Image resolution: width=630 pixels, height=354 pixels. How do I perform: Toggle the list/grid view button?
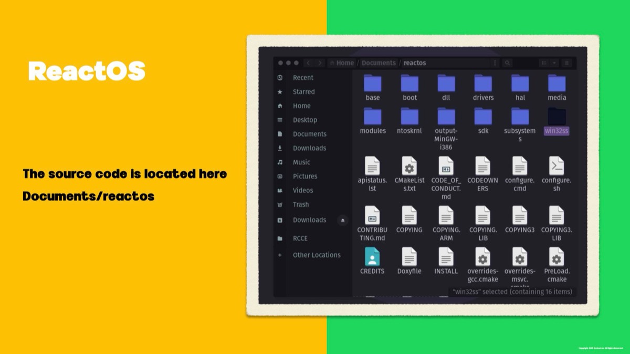click(543, 63)
